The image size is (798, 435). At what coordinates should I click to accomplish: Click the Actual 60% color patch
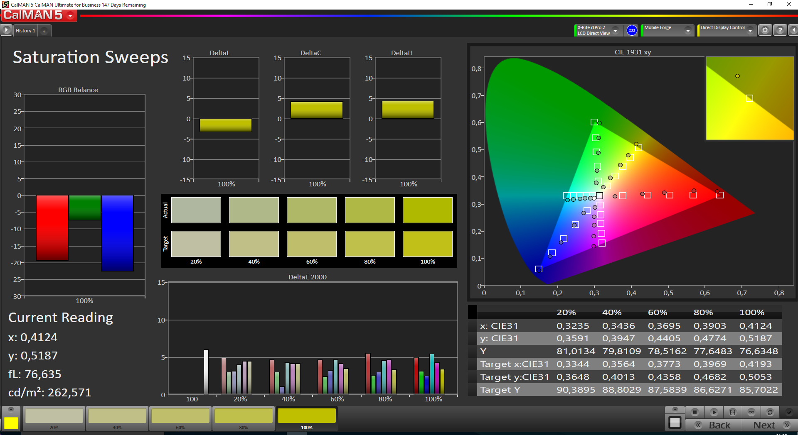coord(312,210)
